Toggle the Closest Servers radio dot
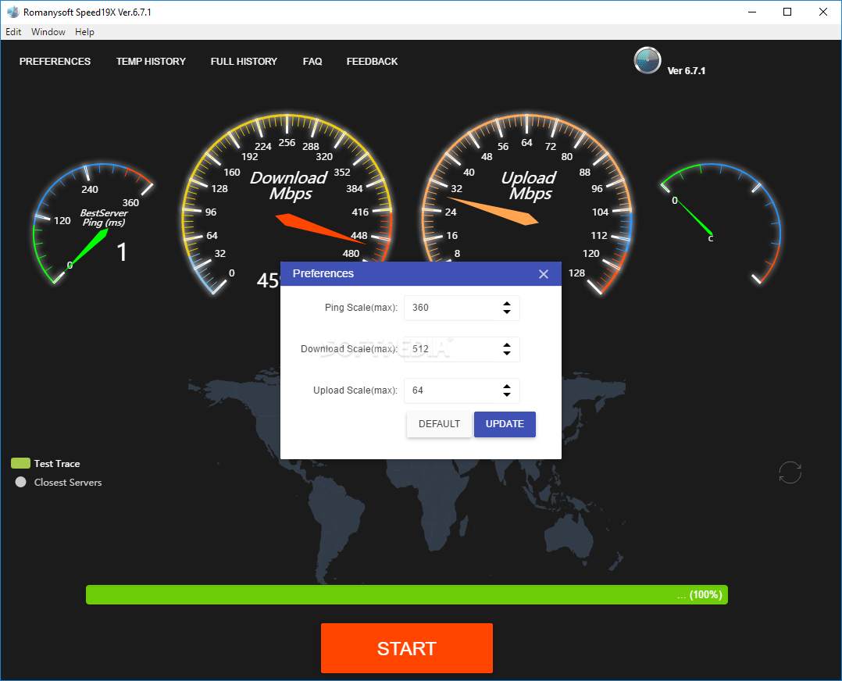The height and width of the screenshot is (681, 842). [20, 482]
